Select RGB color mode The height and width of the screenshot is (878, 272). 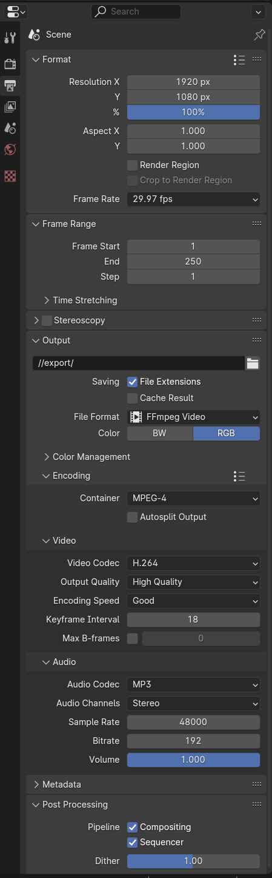[227, 433]
